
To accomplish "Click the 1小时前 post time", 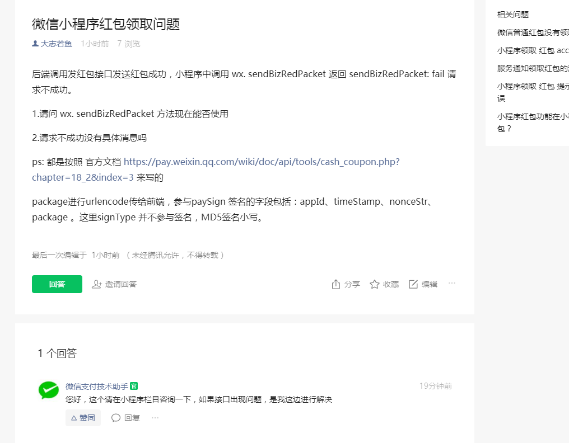I will [x=95, y=44].
